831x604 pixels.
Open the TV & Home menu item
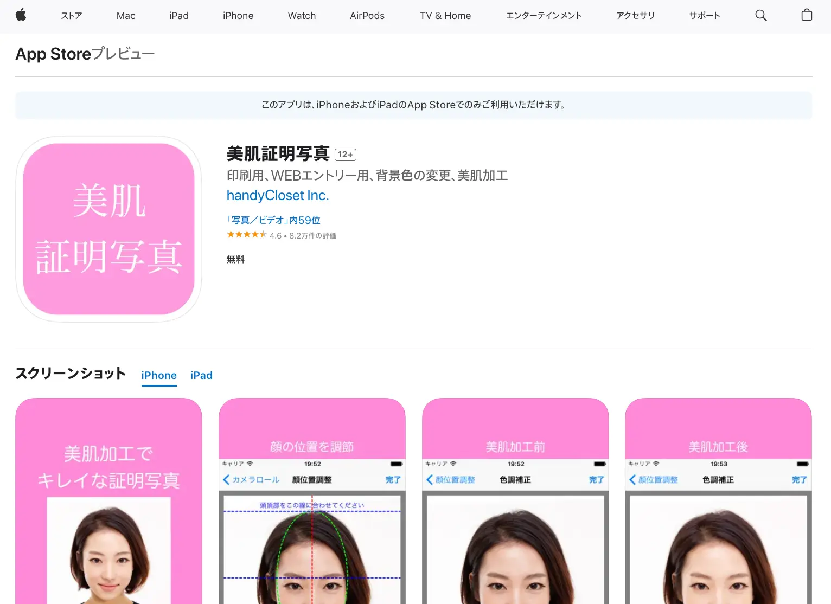tap(445, 16)
